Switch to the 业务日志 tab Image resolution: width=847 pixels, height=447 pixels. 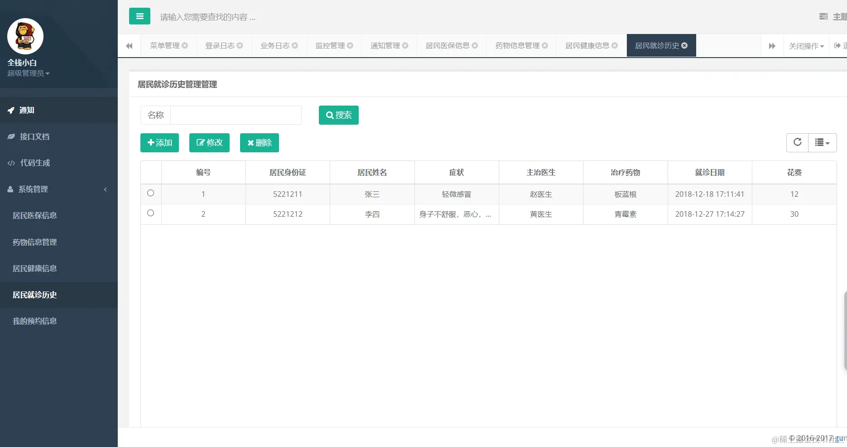click(275, 45)
